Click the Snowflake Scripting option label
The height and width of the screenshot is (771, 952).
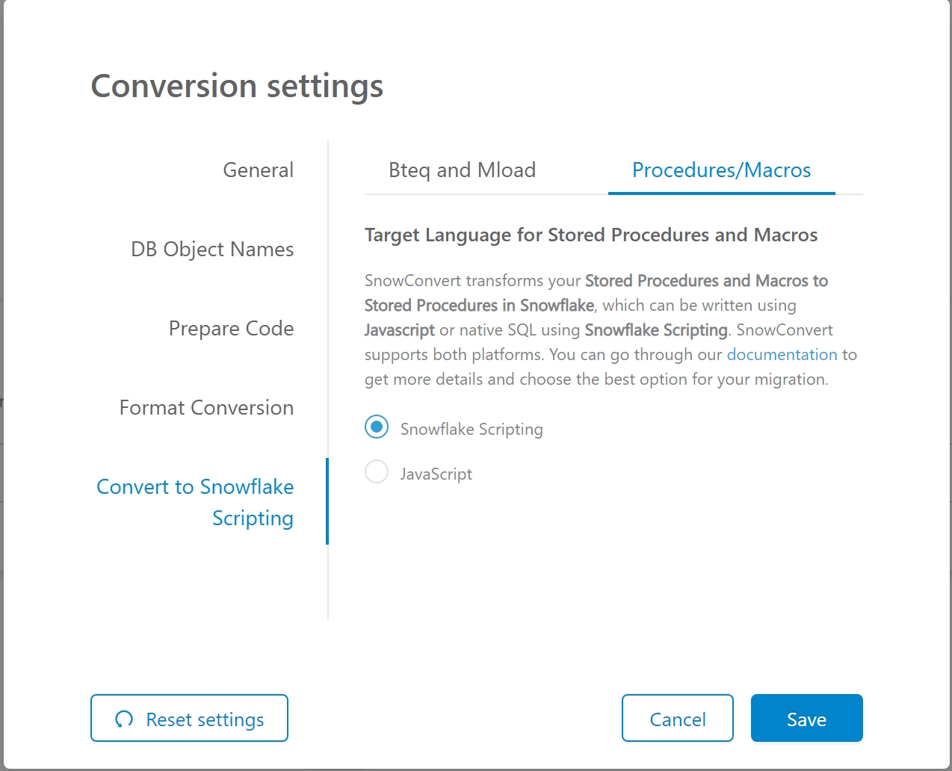472,430
